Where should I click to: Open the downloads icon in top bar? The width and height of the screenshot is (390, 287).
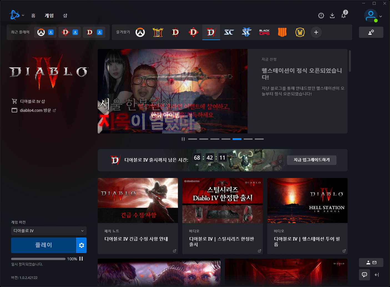point(332,16)
